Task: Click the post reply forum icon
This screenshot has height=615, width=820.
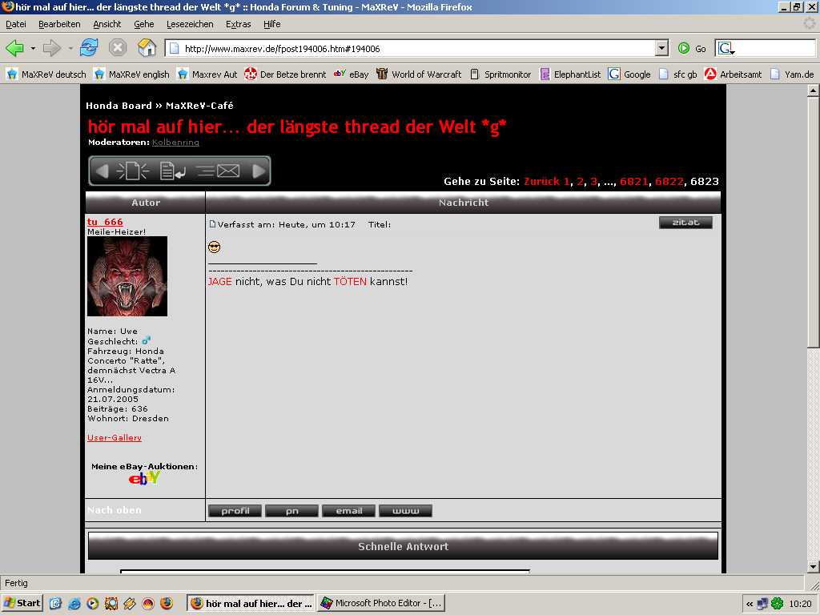Action: [173, 171]
